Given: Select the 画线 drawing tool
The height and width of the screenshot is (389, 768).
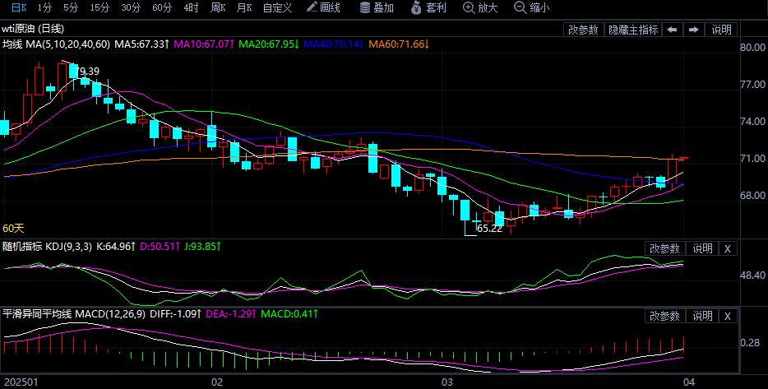Looking at the screenshot, I should point(323,7).
